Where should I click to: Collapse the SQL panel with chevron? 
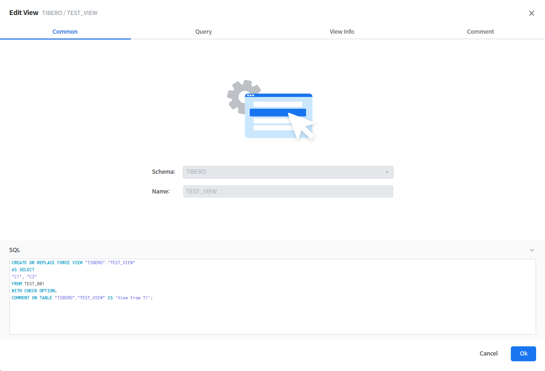pos(532,250)
